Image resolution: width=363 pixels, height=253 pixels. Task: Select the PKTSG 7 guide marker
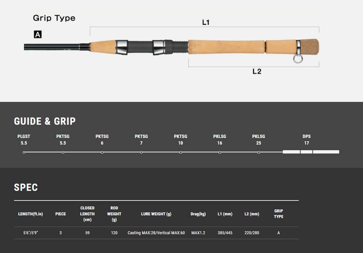141,152
